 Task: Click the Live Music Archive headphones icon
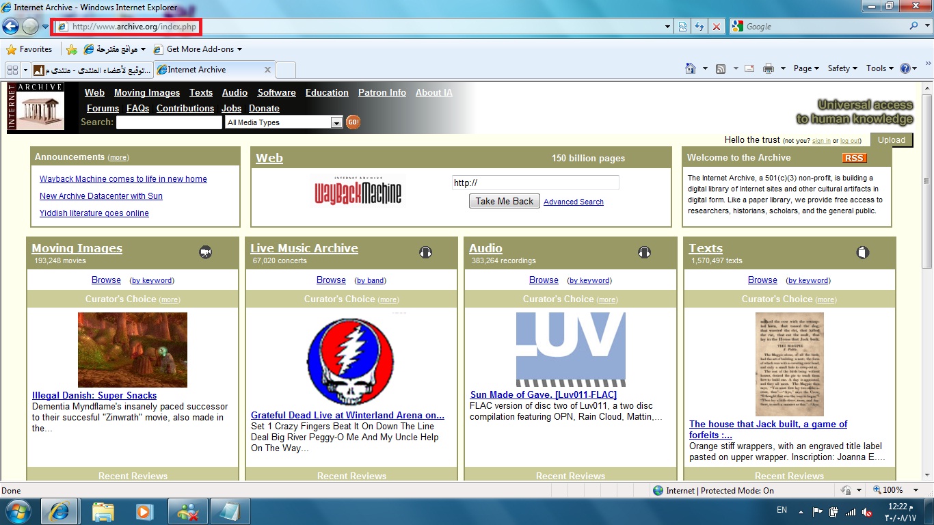coord(425,252)
